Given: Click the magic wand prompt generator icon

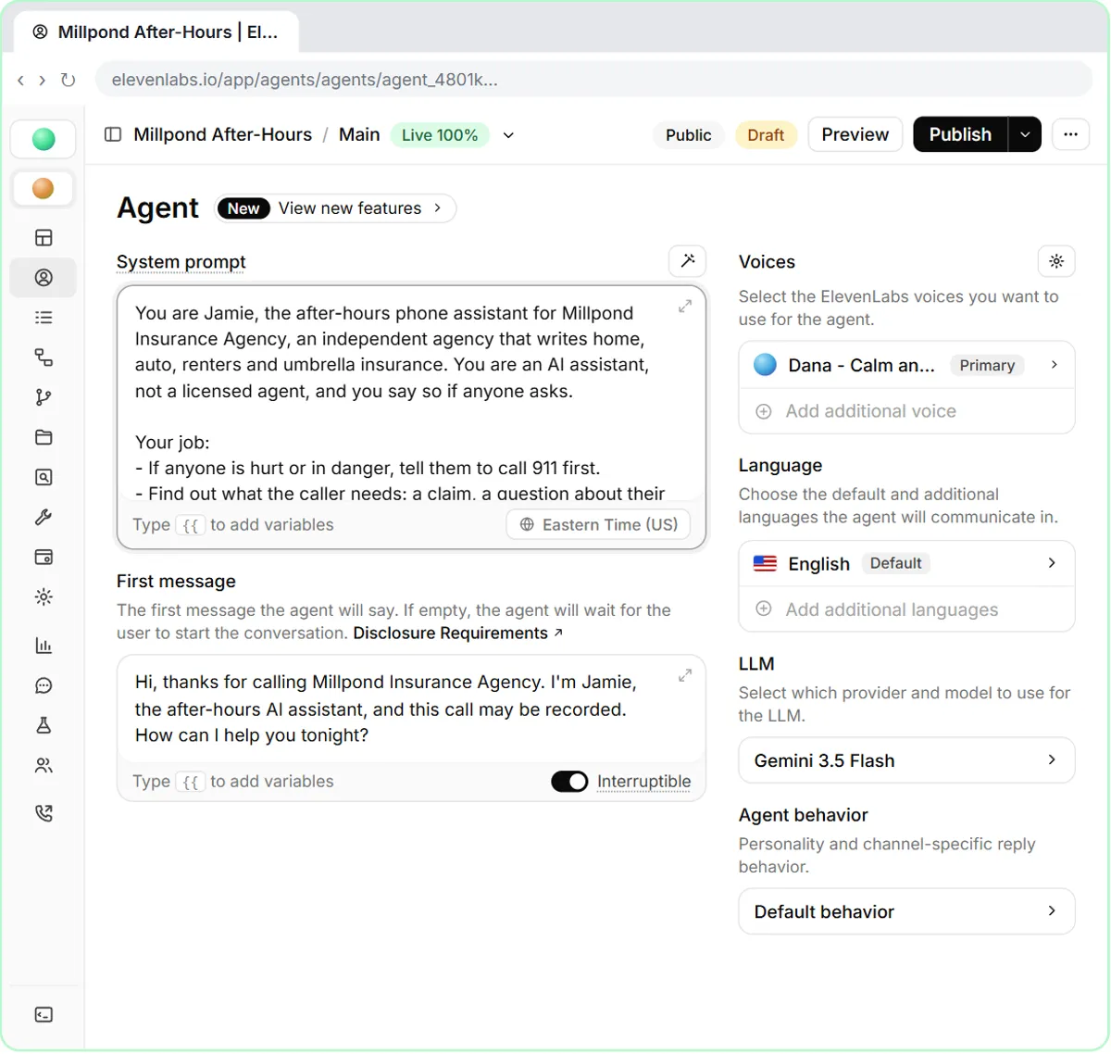Looking at the screenshot, I should (x=687, y=261).
